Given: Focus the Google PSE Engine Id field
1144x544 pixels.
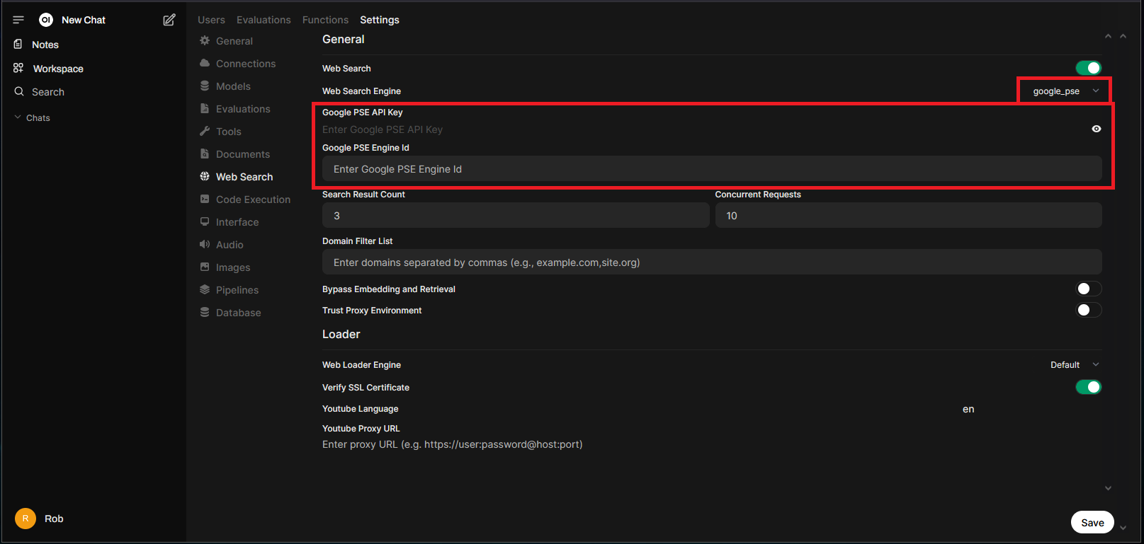Looking at the screenshot, I should tap(712, 169).
